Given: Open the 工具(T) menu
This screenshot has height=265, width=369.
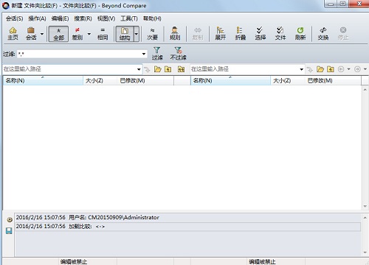Looking at the screenshot, I should click(x=129, y=18).
